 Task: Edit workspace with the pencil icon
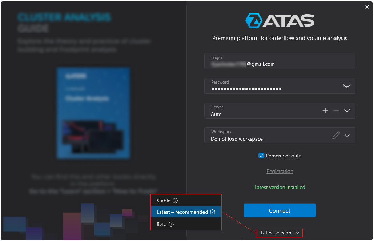[336, 135]
